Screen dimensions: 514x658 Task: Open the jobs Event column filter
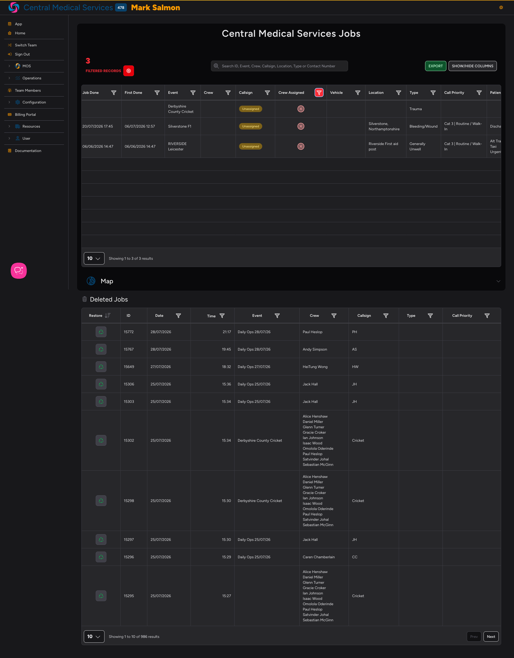(x=193, y=93)
